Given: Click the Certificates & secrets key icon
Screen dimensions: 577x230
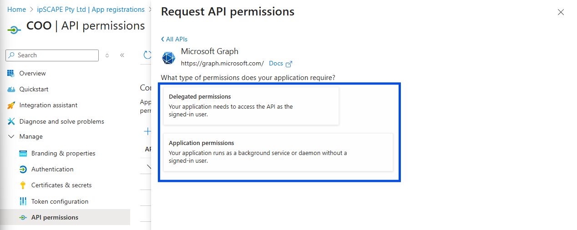Looking at the screenshot, I should point(23,185).
